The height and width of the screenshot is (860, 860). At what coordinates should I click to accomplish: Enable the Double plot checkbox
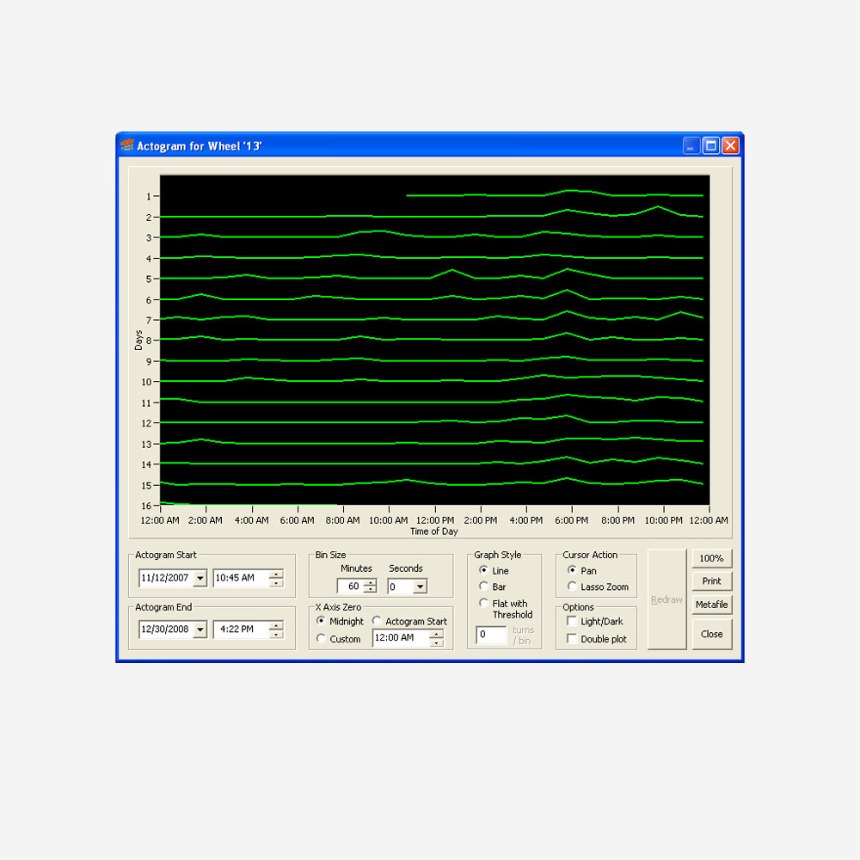tap(572, 639)
